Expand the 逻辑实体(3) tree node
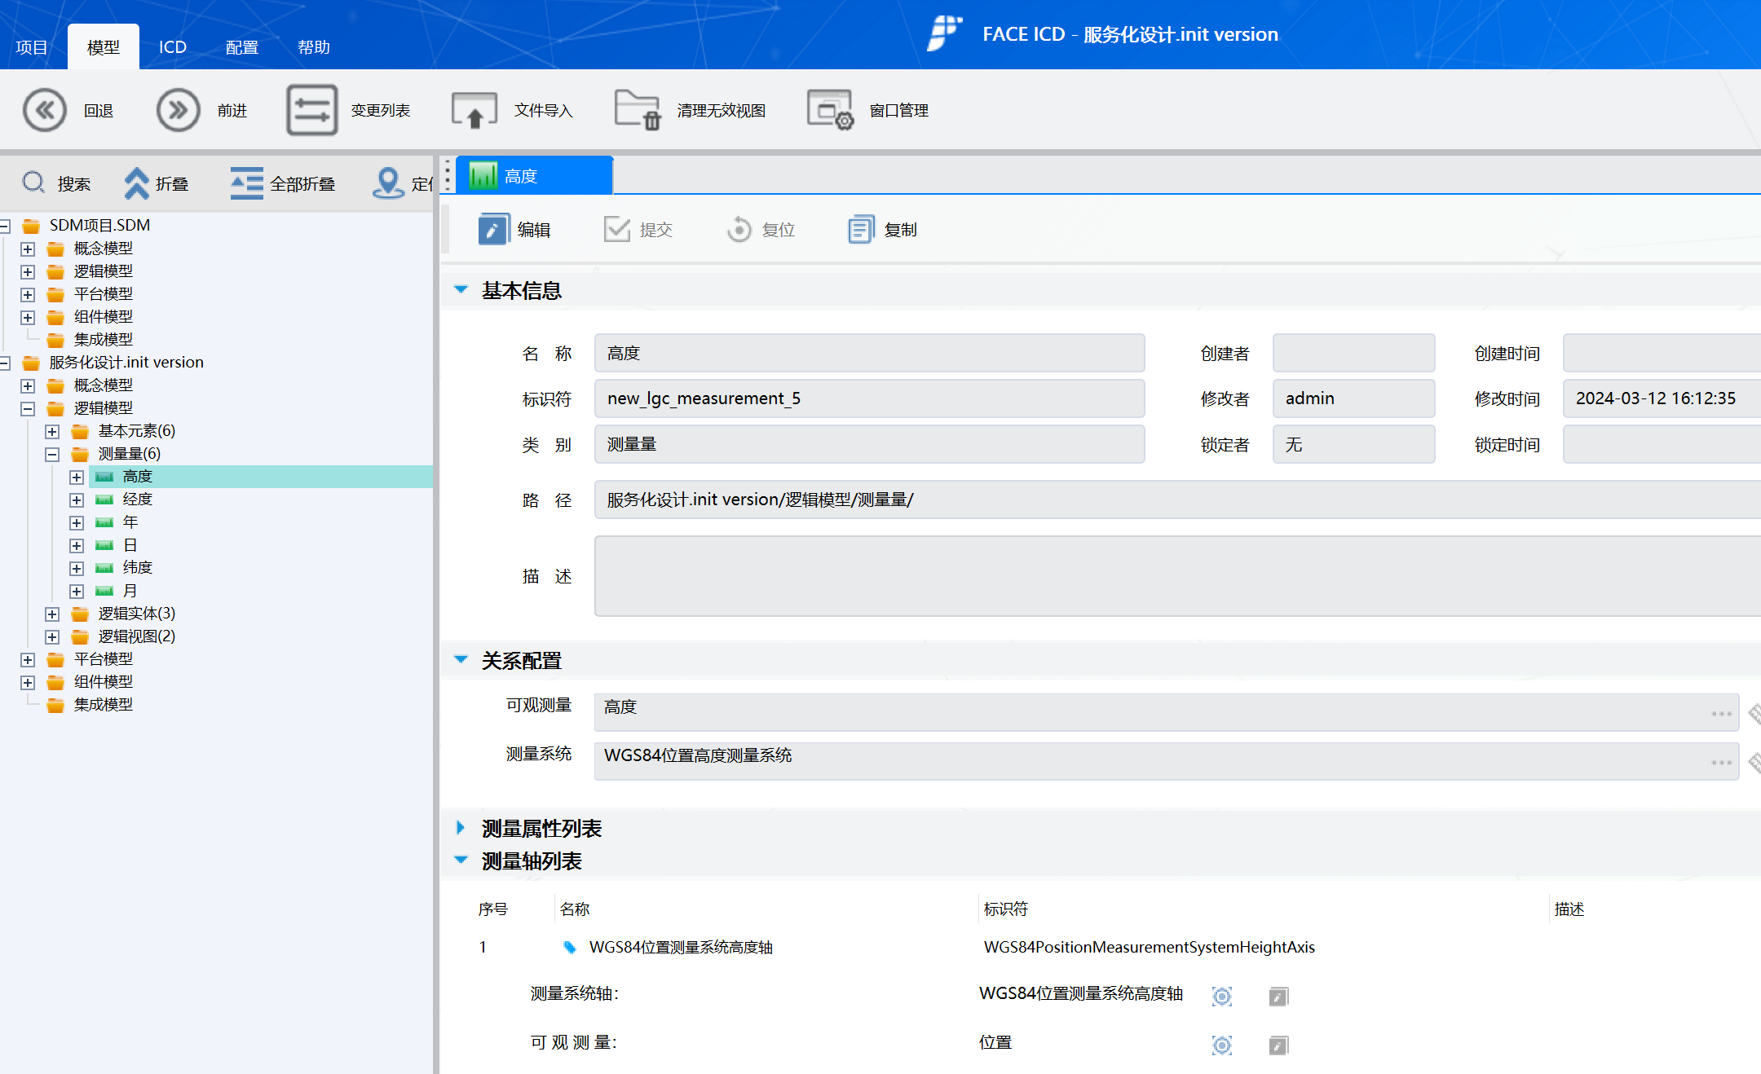Image resolution: width=1761 pixels, height=1074 pixels. tap(52, 614)
